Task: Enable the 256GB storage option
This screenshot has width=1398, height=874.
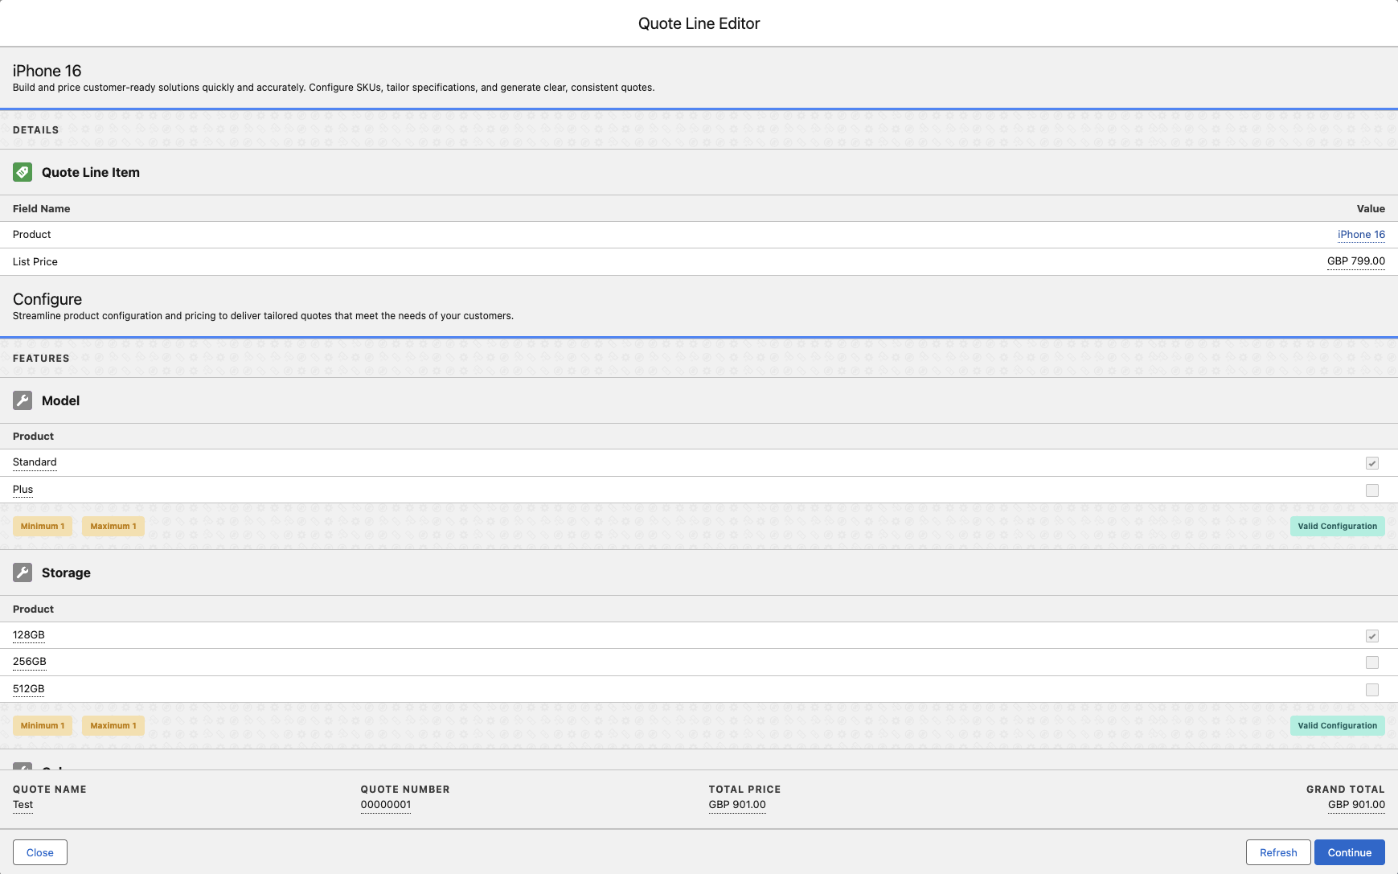Action: (1371, 663)
